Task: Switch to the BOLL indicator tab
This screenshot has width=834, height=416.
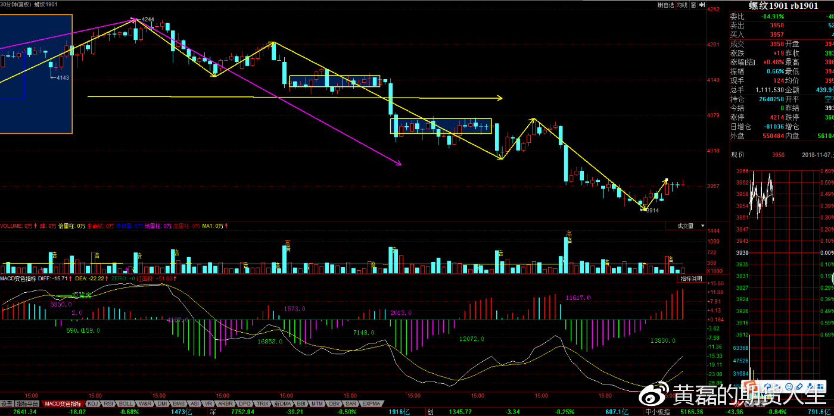Action: point(126,404)
